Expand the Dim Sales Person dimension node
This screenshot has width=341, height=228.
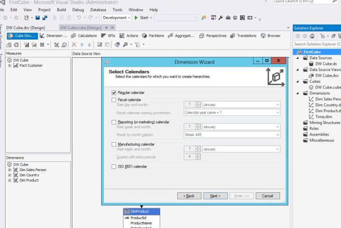coord(9,170)
